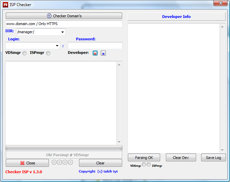The image size is (230, 182).
Task: Click the Developer Info header
Action: pyautogui.click(x=176, y=17)
